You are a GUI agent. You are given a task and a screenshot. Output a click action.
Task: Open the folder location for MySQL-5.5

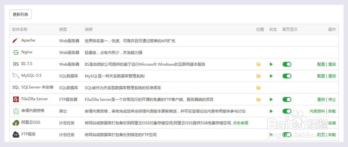258,76
